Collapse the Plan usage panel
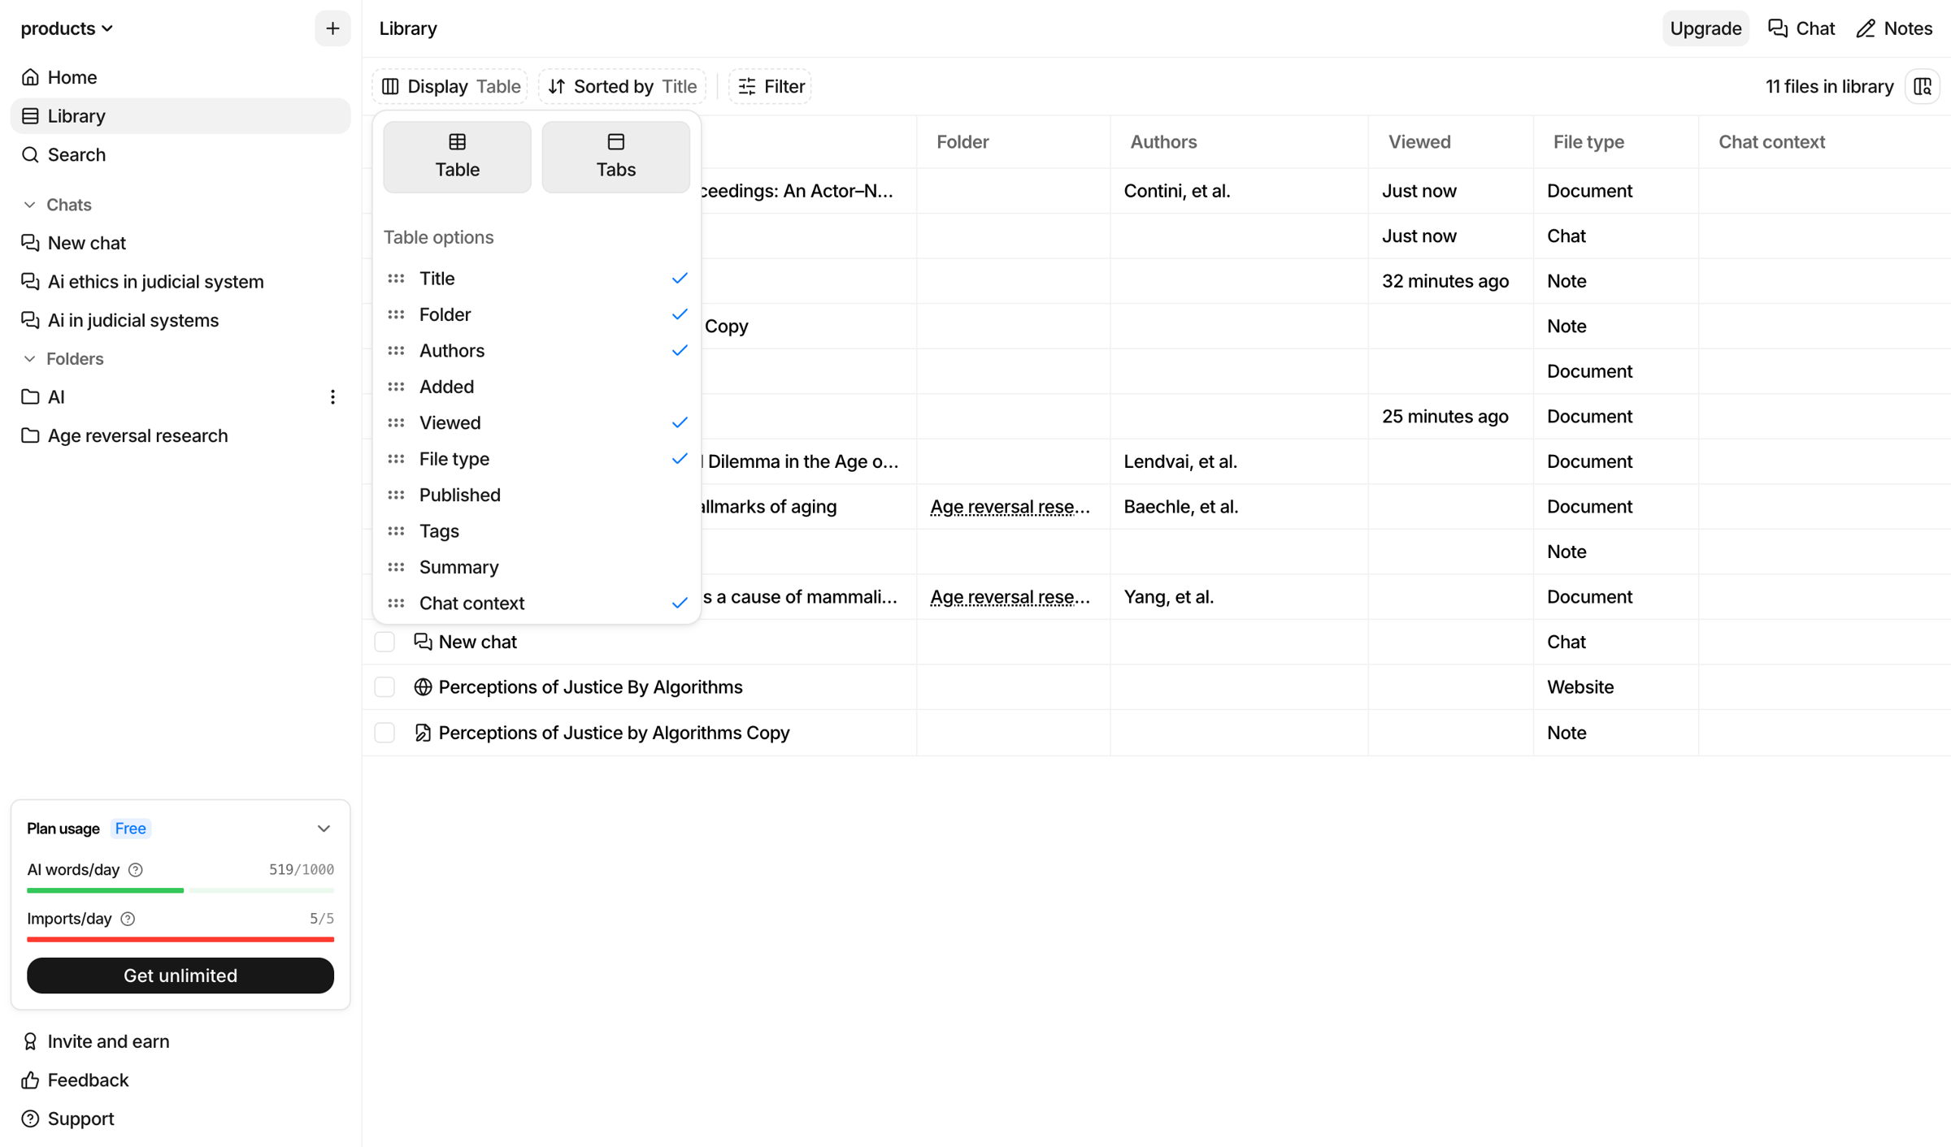The height and width of the screenshot is (1147, 1951). tap(324, 829)
